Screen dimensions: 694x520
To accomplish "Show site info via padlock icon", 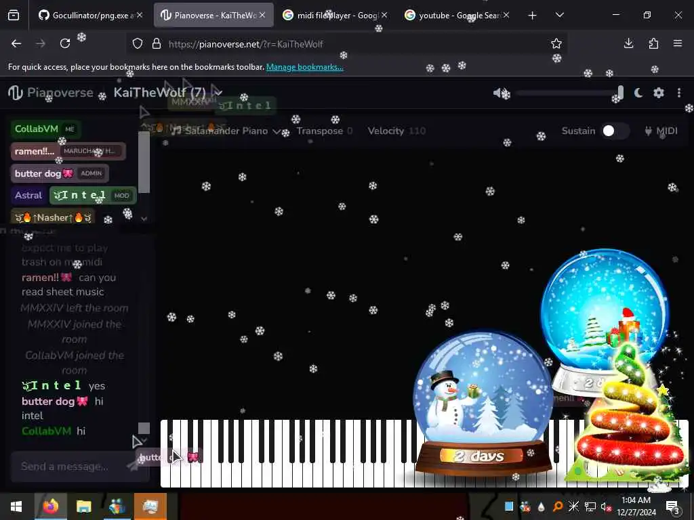I will 157,44.
